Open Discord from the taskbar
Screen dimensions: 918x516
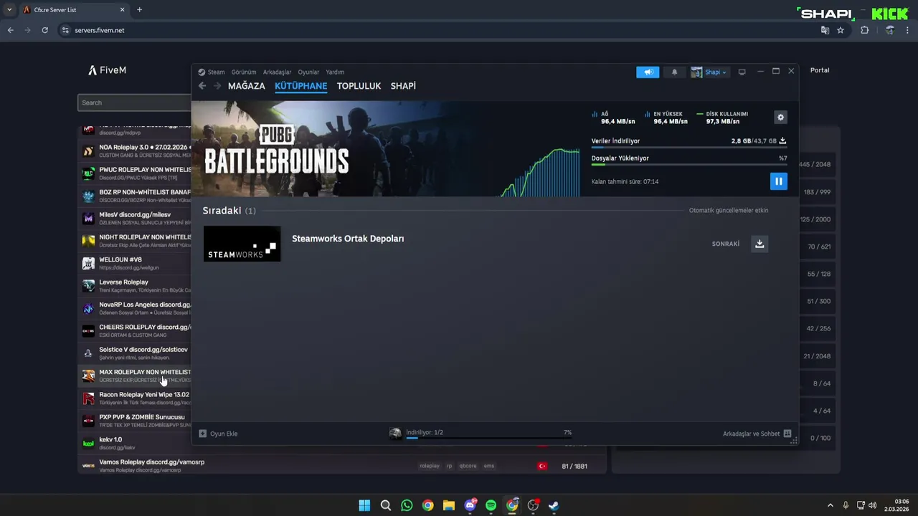[470, 505]
